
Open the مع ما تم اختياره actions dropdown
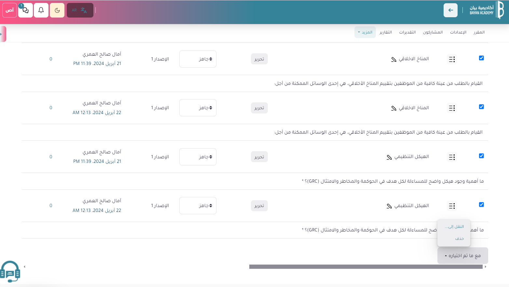462,255
